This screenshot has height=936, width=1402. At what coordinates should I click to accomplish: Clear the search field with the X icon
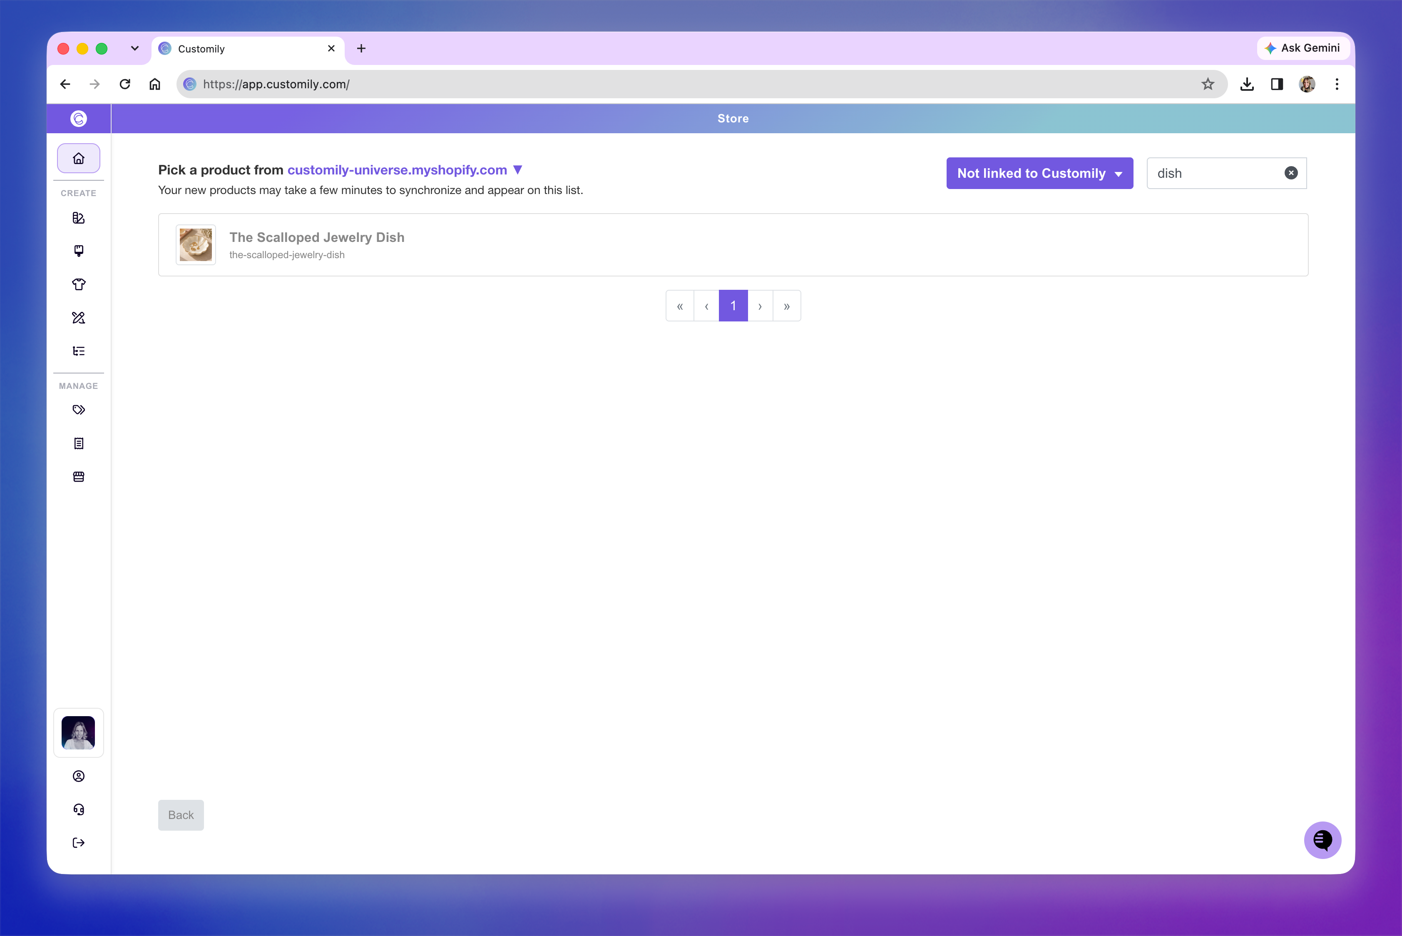pyautogui.click(x=1291, y=173)
